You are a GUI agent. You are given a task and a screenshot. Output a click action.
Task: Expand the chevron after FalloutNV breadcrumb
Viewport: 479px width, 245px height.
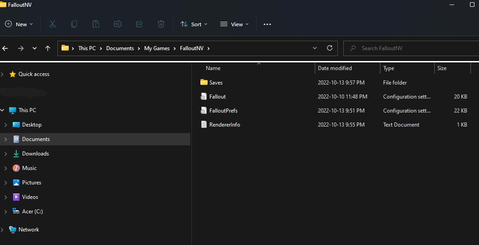(x=209, y=48)
